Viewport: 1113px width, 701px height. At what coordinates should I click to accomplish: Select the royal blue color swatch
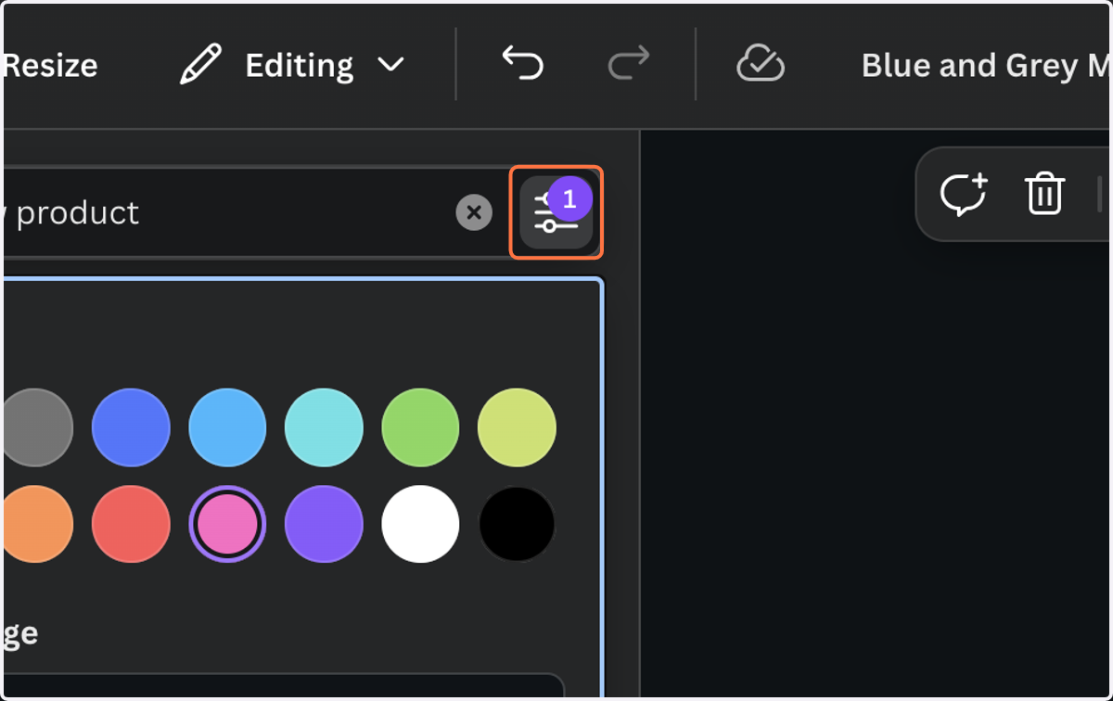(x=131, y=427)
